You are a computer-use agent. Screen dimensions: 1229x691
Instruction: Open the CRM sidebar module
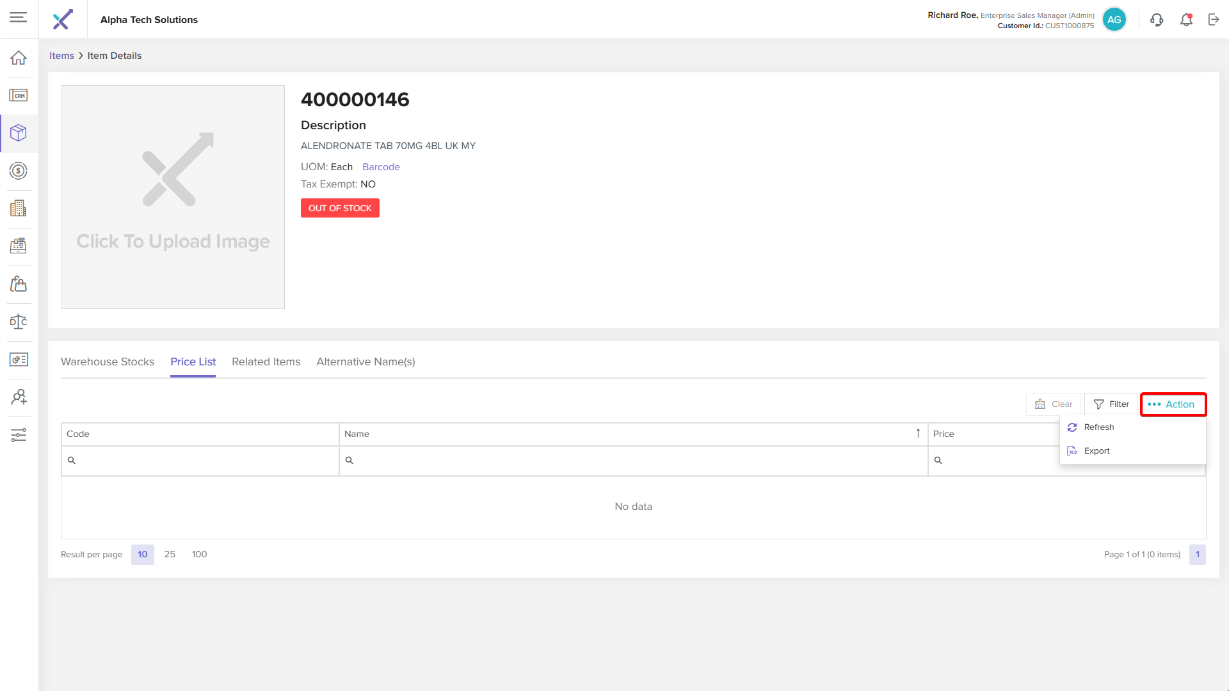[19, 95]
